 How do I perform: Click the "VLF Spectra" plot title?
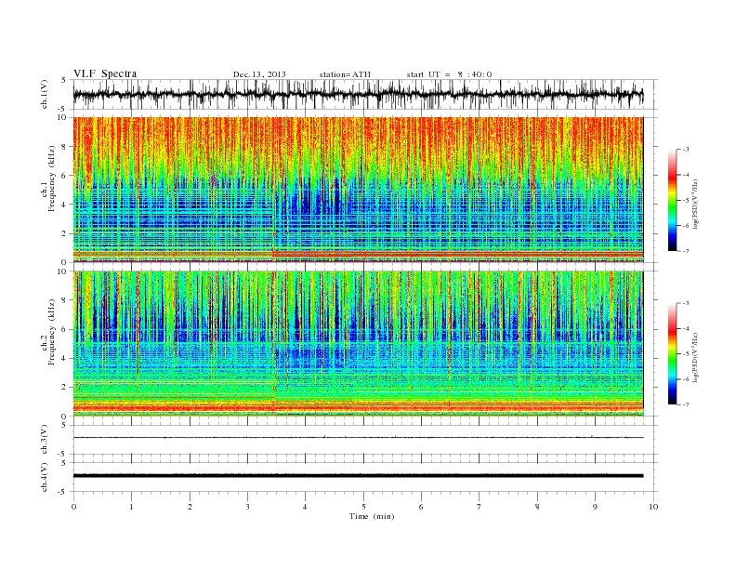[105, 73]
